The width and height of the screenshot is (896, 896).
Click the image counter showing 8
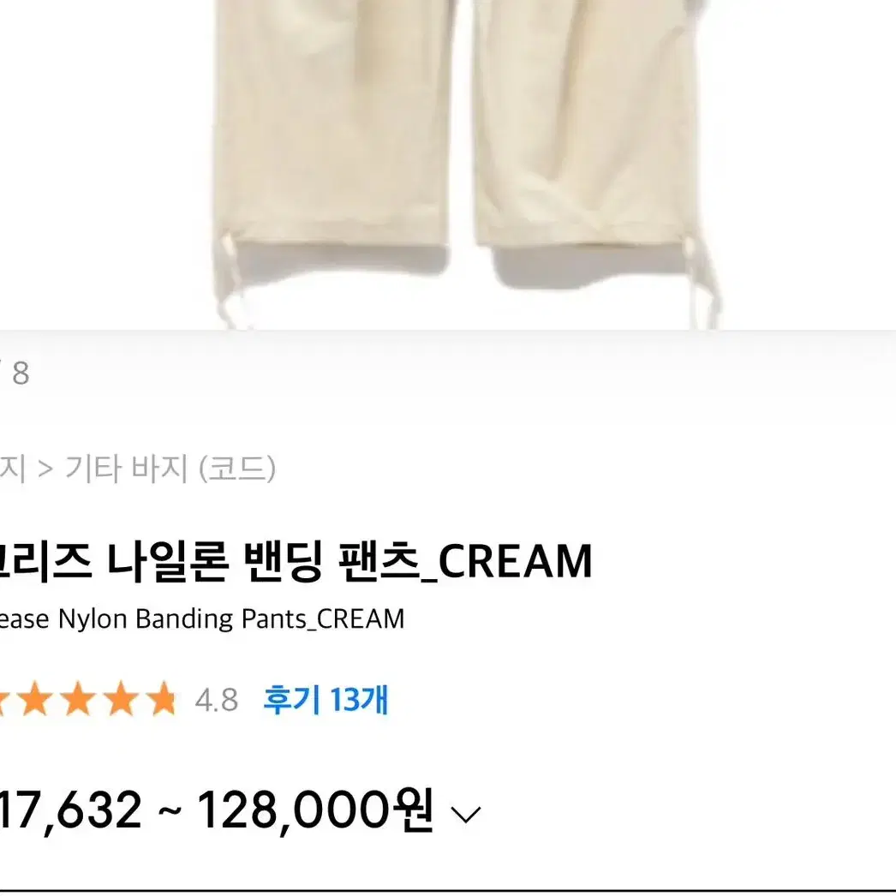point(21,373)
